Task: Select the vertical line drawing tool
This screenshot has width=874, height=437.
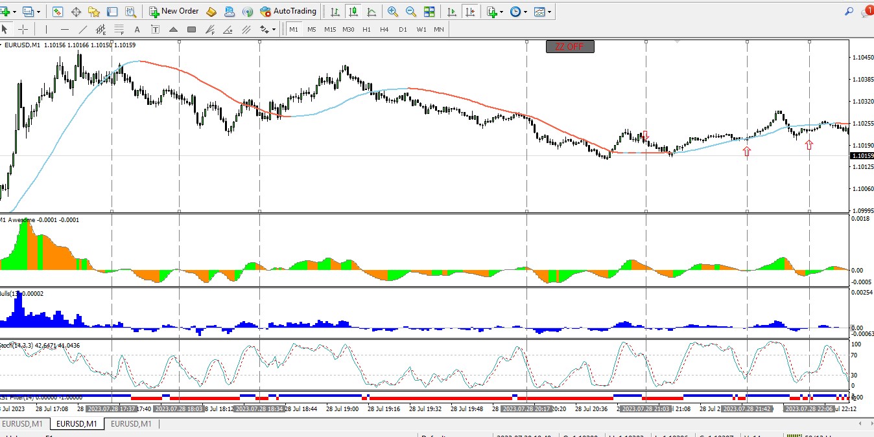Action: click(46, 29)
